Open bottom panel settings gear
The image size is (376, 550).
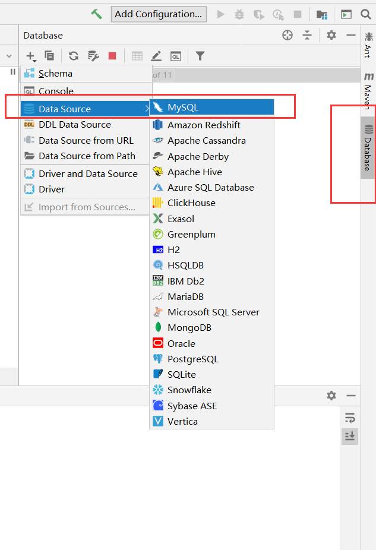click(x=331, y=396)
